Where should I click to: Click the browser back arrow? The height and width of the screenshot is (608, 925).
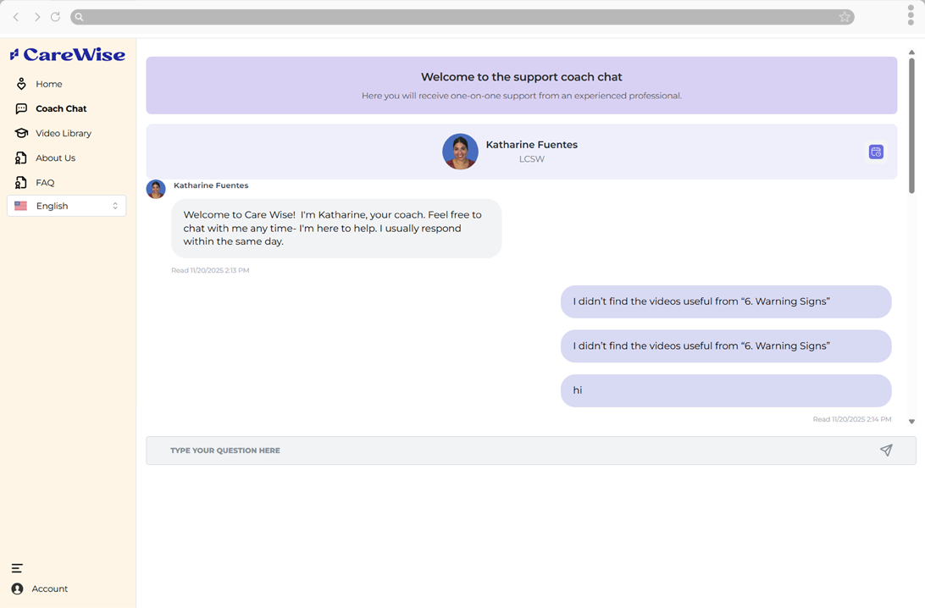[x=17, y=17]
